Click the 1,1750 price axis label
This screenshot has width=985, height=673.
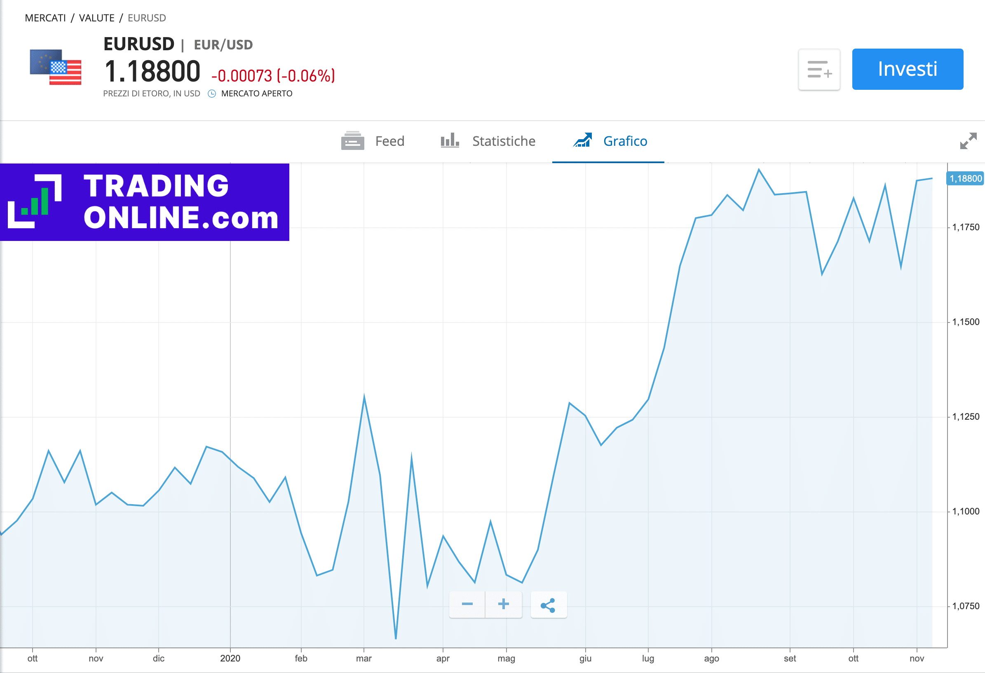coord(966,227)
